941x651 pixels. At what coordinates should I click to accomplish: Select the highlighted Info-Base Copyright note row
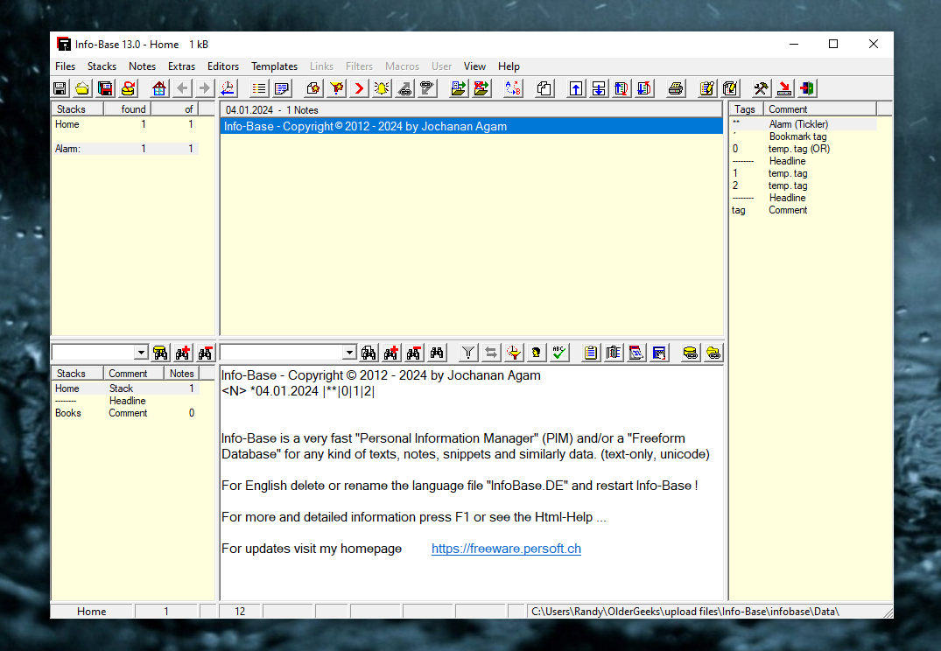coord(472,127)
